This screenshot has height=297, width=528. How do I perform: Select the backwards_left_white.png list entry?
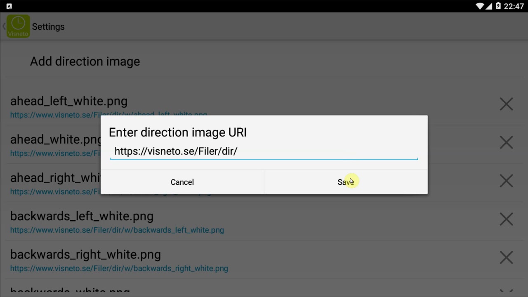pos(82,216)
